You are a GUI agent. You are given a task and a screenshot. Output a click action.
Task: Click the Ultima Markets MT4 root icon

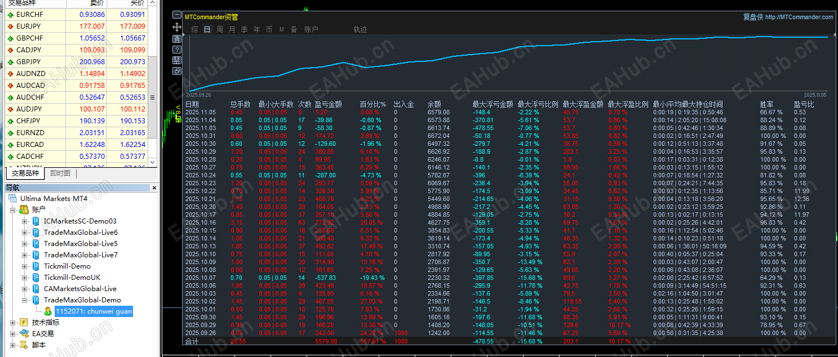12,199
